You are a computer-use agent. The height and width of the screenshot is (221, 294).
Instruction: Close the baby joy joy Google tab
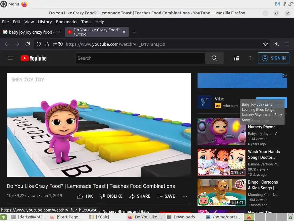[x=59, y=32]
